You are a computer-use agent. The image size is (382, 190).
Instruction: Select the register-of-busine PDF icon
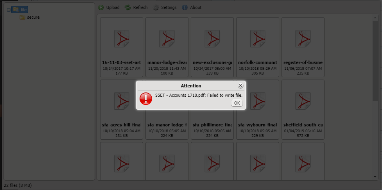303,39
